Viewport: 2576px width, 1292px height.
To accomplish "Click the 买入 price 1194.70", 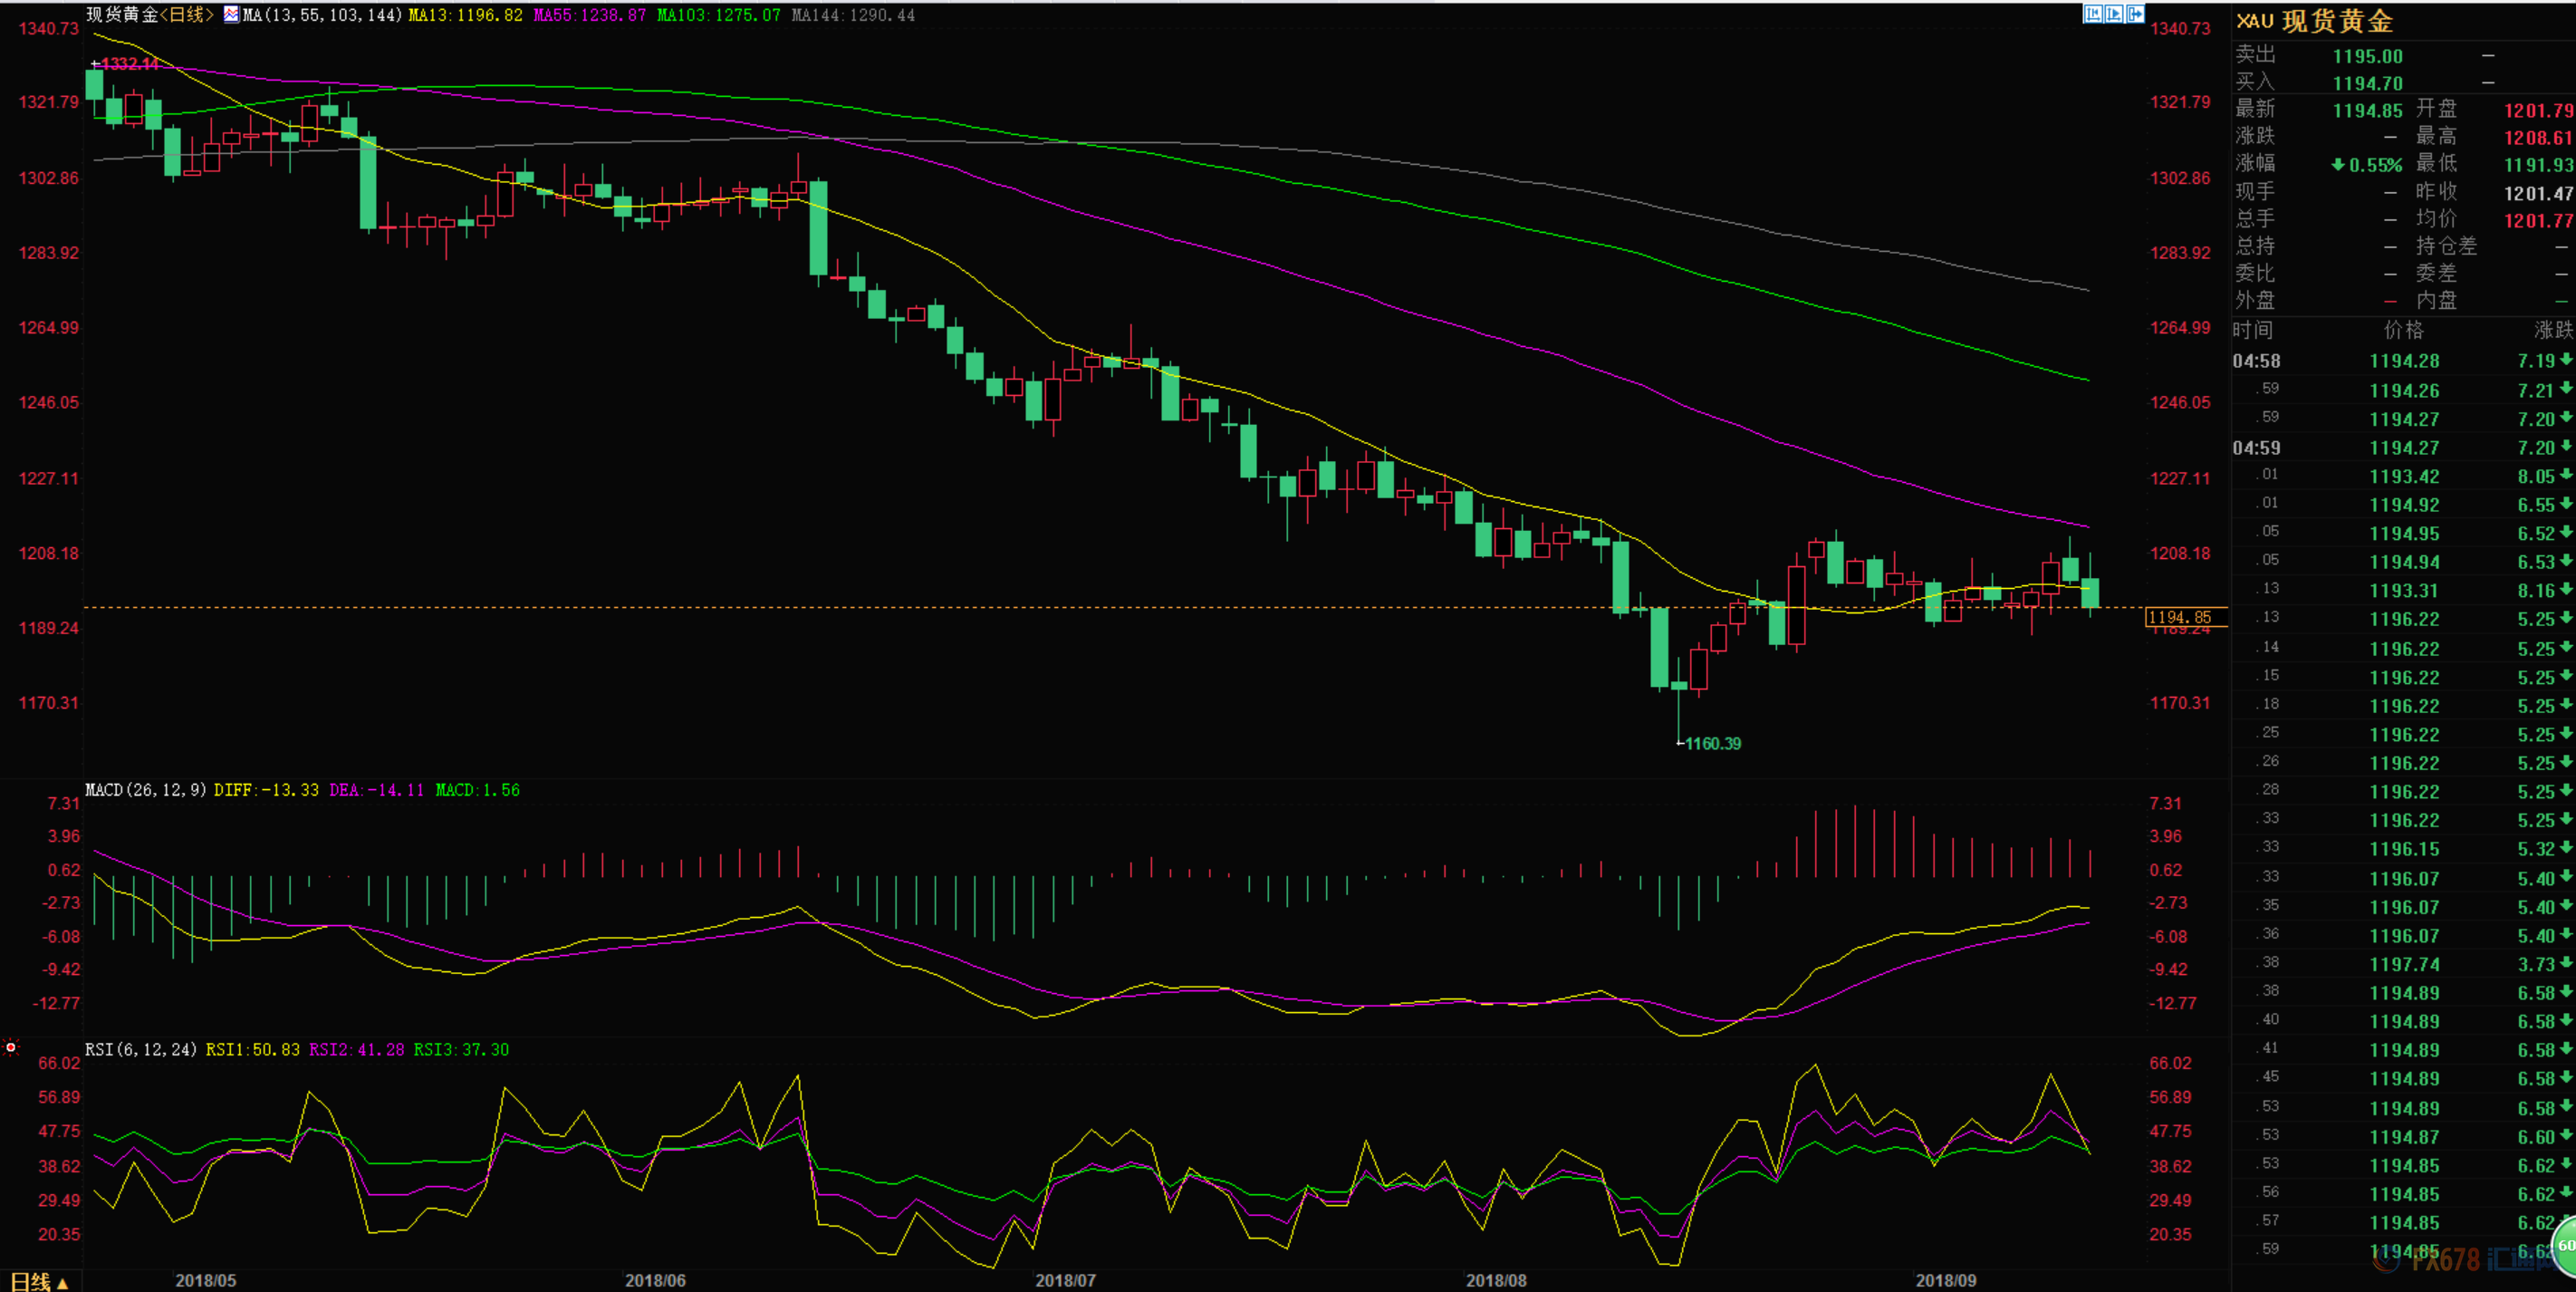I will [x=2367, y=84].
